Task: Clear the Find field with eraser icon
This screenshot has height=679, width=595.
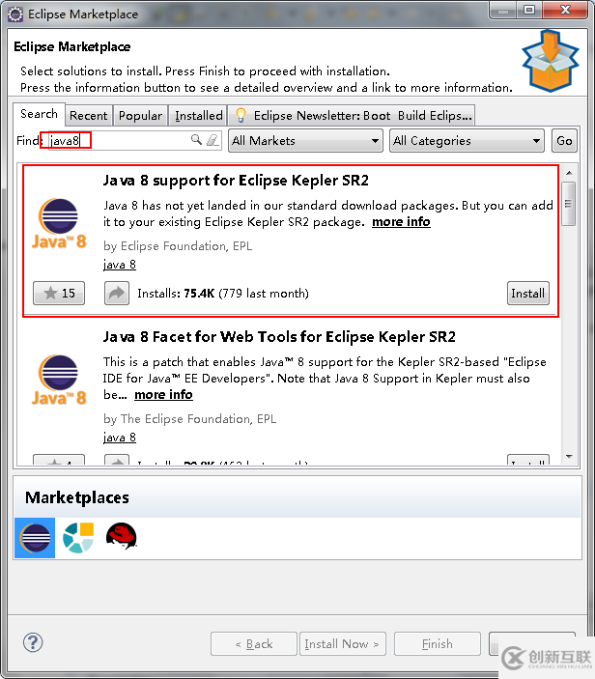Action: tap(212, 140)
